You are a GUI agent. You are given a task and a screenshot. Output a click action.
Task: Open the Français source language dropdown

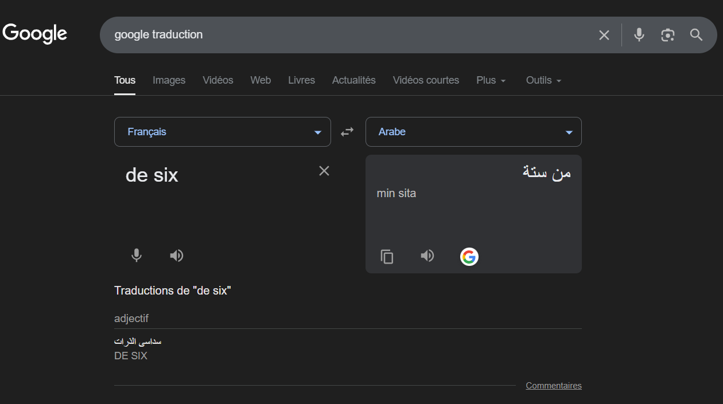223,132
